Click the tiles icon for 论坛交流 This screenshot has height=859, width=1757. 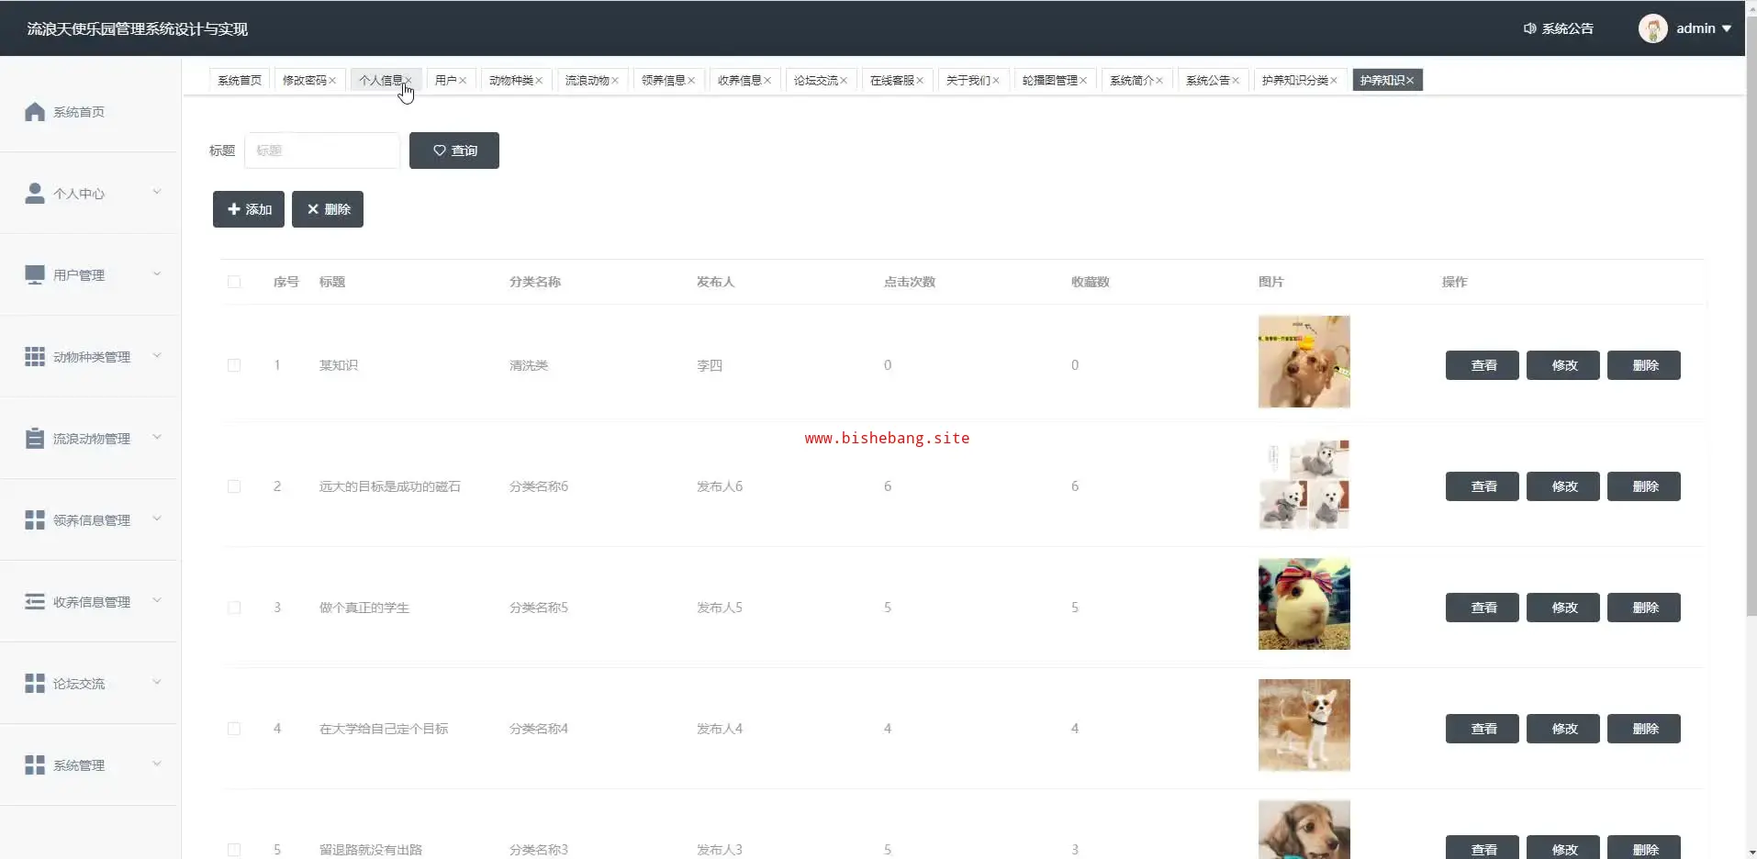point(35,683)
